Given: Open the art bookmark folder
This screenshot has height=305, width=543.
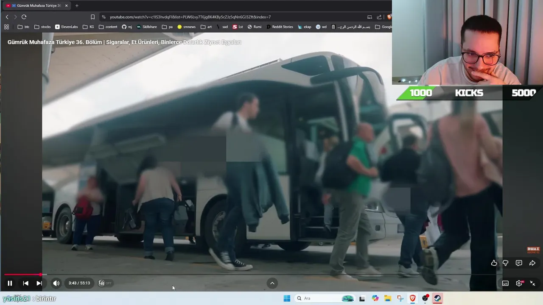Looking at the screenshot, I should 206,27.
